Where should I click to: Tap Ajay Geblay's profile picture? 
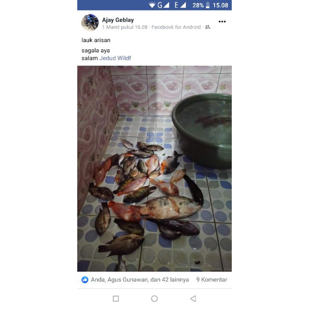pyautogui.click(x=90, y=23)
